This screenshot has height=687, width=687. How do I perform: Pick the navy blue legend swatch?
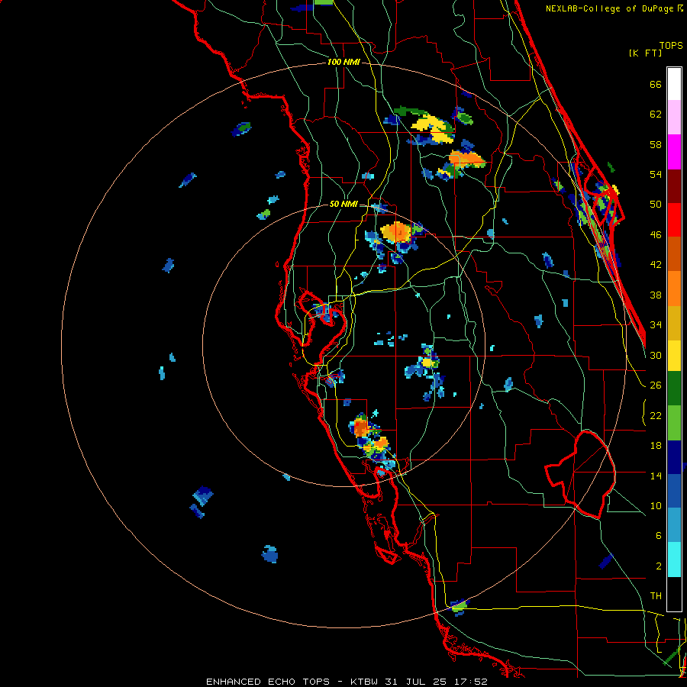674,457
